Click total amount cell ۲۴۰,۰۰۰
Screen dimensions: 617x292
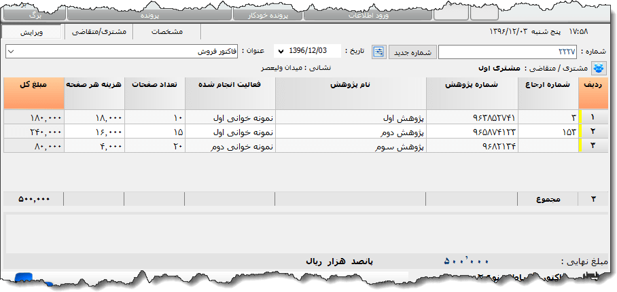pyautogui.click(x=34, y=131)
